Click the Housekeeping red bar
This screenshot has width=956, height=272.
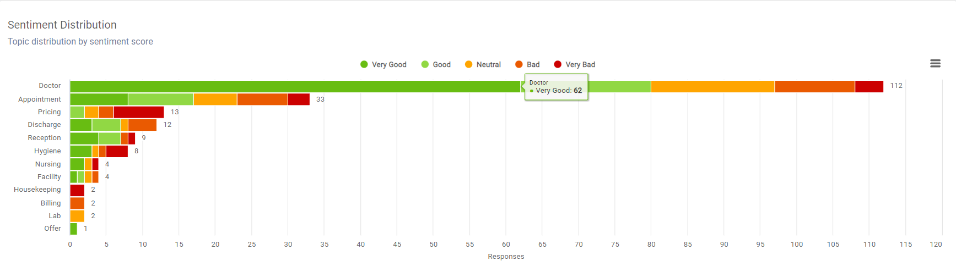point(77,190)
